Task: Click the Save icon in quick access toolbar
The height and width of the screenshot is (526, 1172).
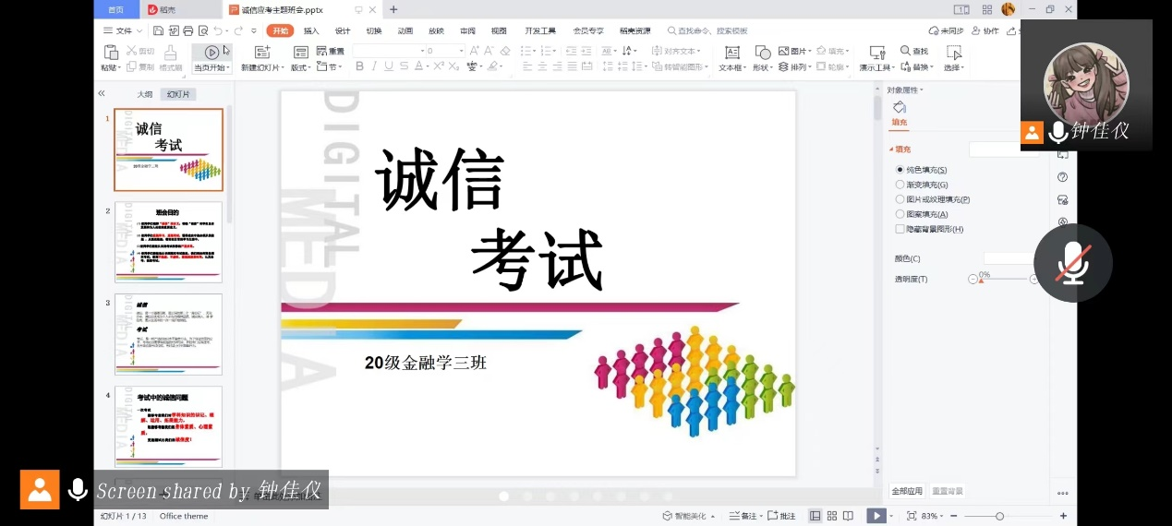Action: point(159,30)
